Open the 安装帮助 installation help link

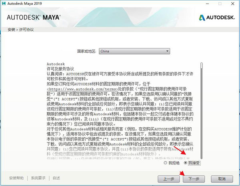pos(16,178)
